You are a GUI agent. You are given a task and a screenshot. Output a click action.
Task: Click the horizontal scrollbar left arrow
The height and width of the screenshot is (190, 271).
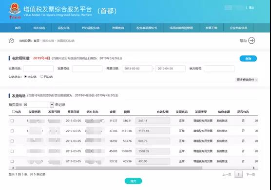[13, 168]
